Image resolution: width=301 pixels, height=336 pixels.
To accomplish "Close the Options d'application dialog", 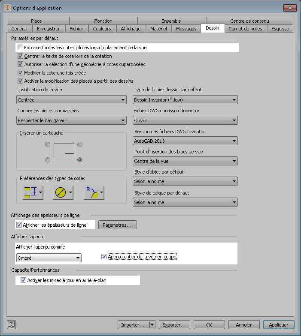I will [290, 8].
